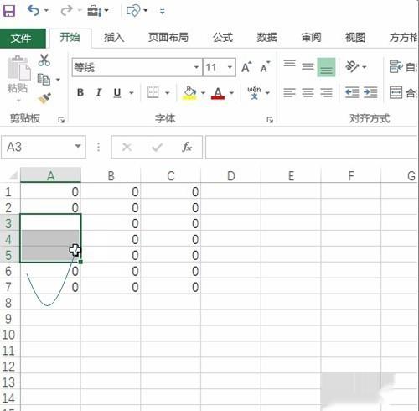Viewport: 419px width, 411px height.
Task: Open the text orientation tool
Action: click(x=352, y=66)
